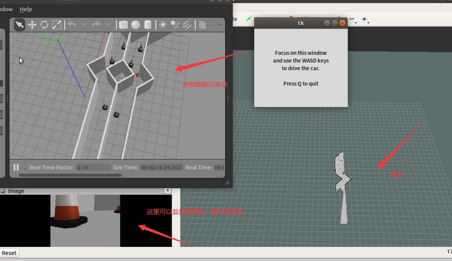Activate the rotate mode tool
The width and height of the screenshot is (452, 261).
[45, 25]
